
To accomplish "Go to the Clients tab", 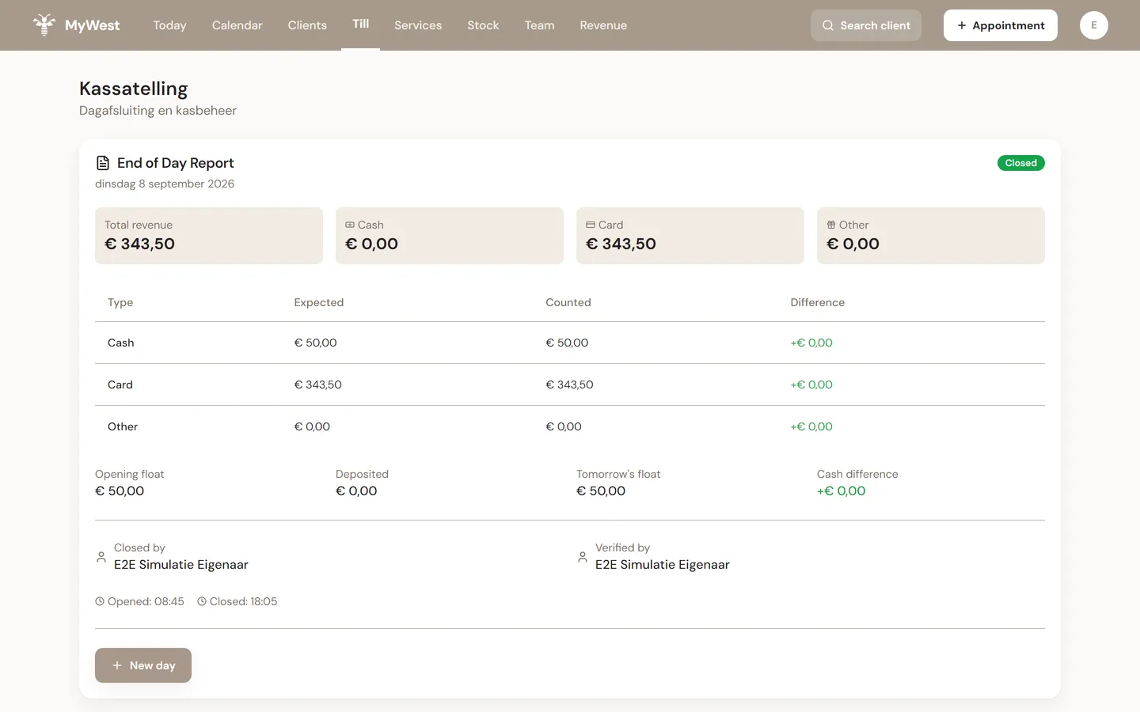I will pyautogui.click(x=307, y=25).
